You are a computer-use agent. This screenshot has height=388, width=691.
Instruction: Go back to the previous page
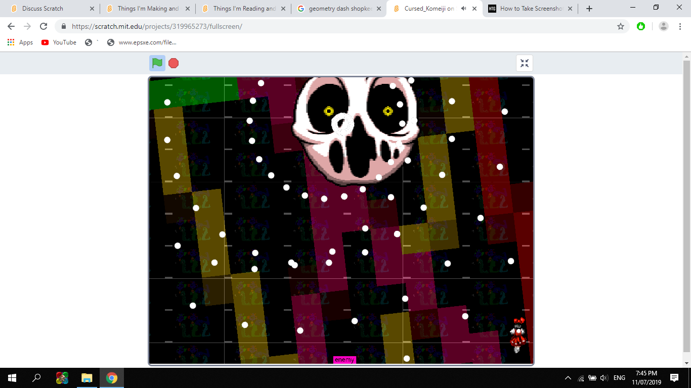pos(11,26)
